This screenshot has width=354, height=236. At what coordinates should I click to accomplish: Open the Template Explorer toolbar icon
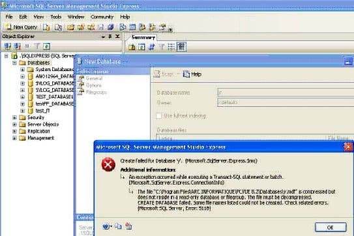tap(153, 27)
